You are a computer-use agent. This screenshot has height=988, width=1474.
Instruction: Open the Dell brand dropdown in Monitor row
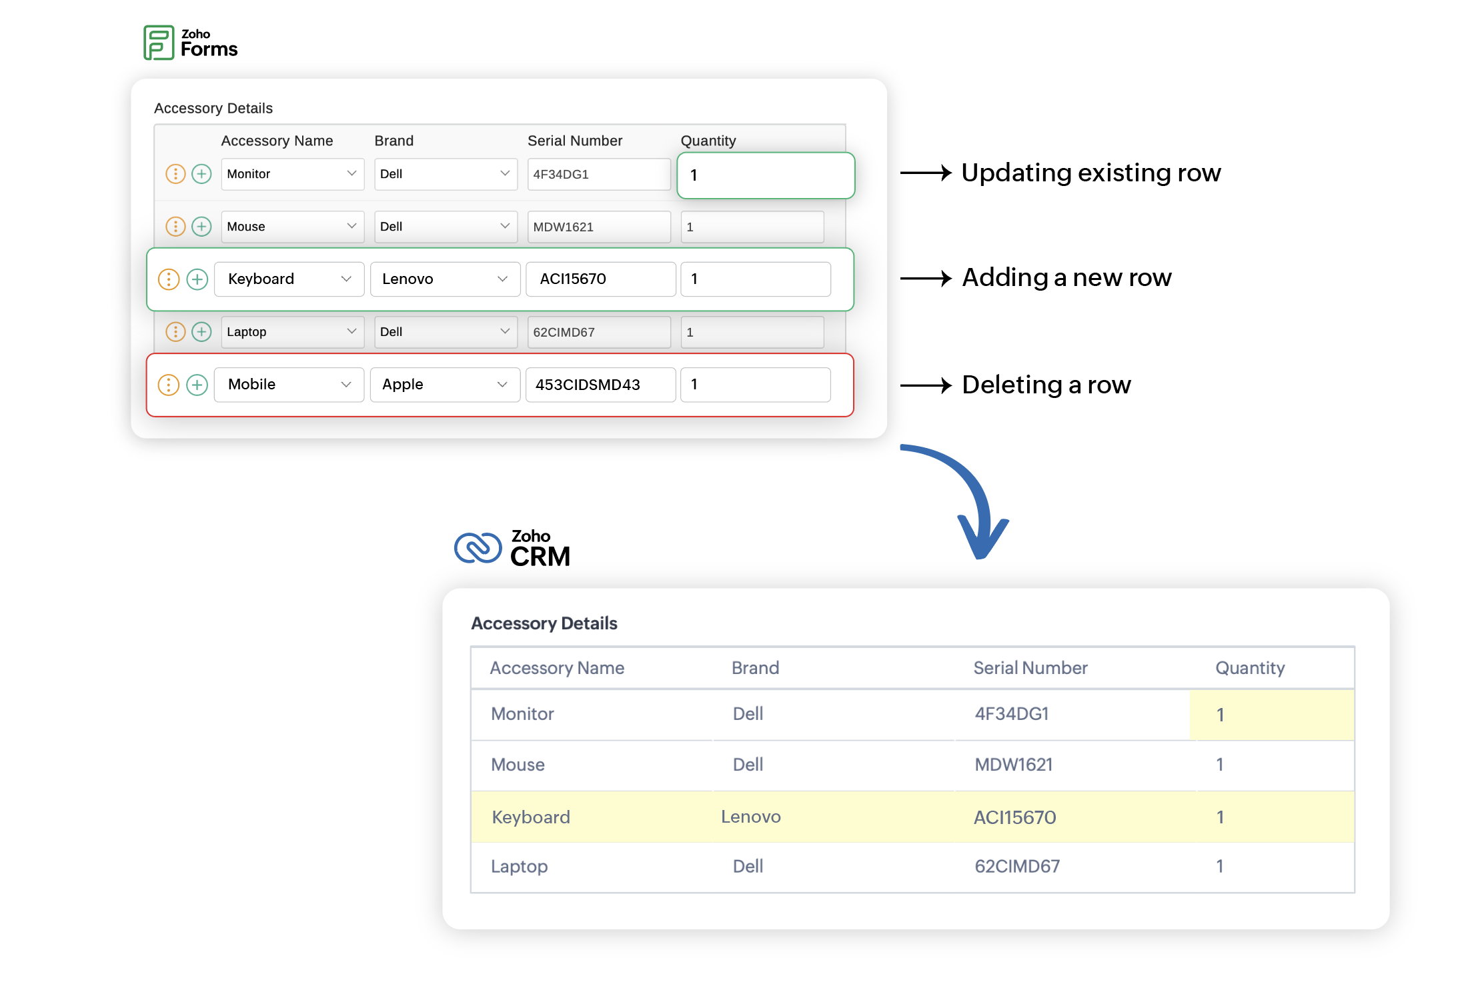446,174
